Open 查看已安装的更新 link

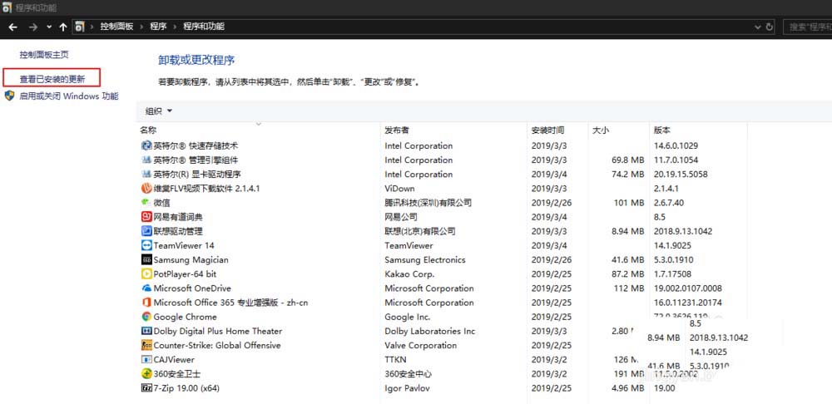pos(52,79)
